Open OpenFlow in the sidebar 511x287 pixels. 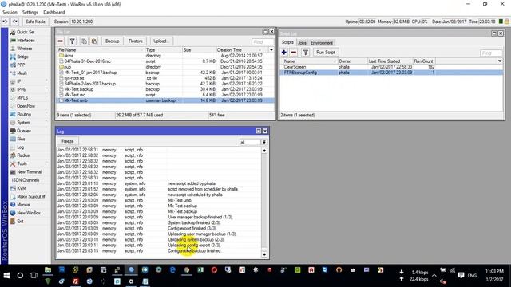tap(26, 106)
